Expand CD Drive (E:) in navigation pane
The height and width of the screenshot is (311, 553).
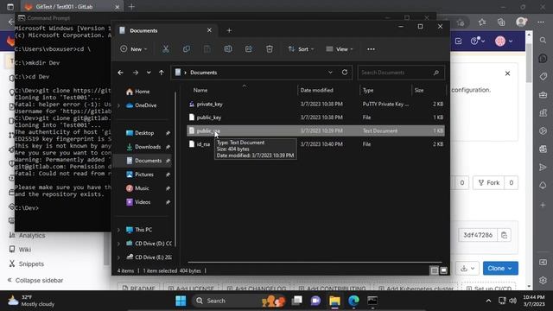(119, 257)
